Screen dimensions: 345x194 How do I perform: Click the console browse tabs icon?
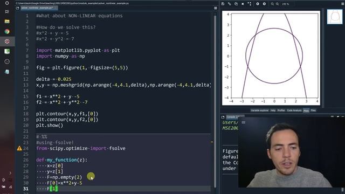(x=223, y=117)
